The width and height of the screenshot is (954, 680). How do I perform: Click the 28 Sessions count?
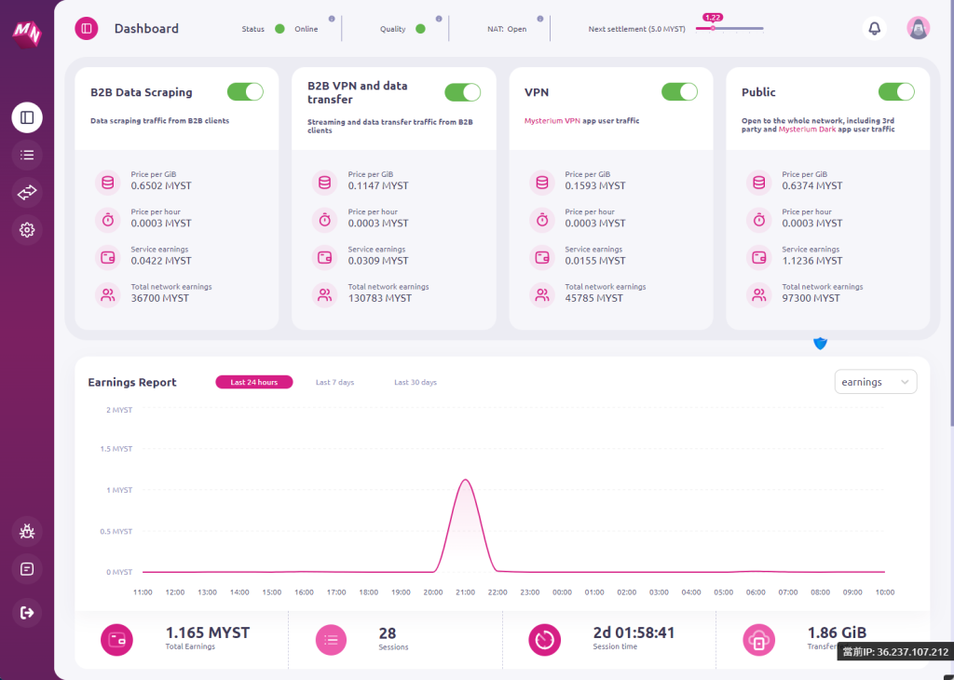tap(387, 633)
